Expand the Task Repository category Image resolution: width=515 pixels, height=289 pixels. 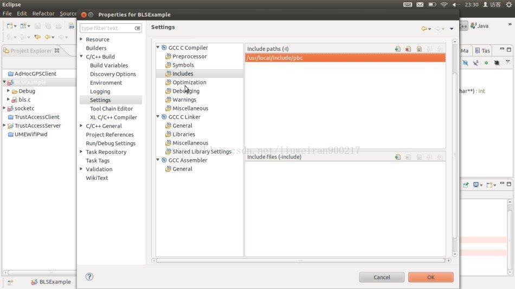81,152
